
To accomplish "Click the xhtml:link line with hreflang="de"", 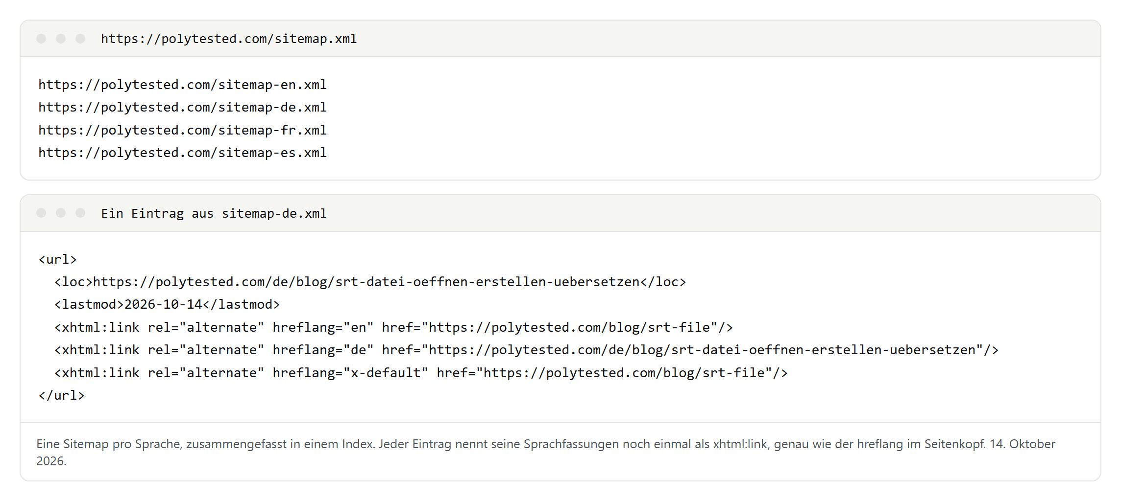I will point(526,350).
